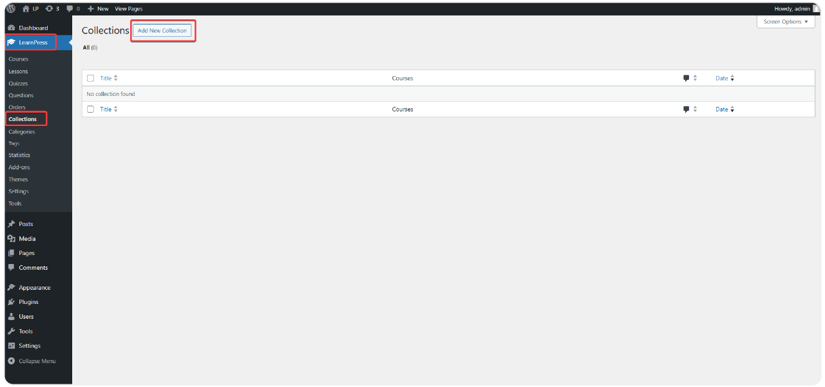Click the LearnPress graduation cap icon
This screenshot has width=825, height=387.
click(11, 42)
